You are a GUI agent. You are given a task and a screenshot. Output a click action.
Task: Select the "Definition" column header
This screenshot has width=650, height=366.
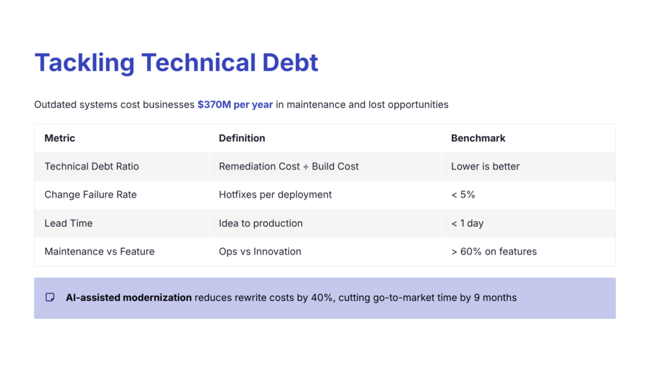[242, 138]
